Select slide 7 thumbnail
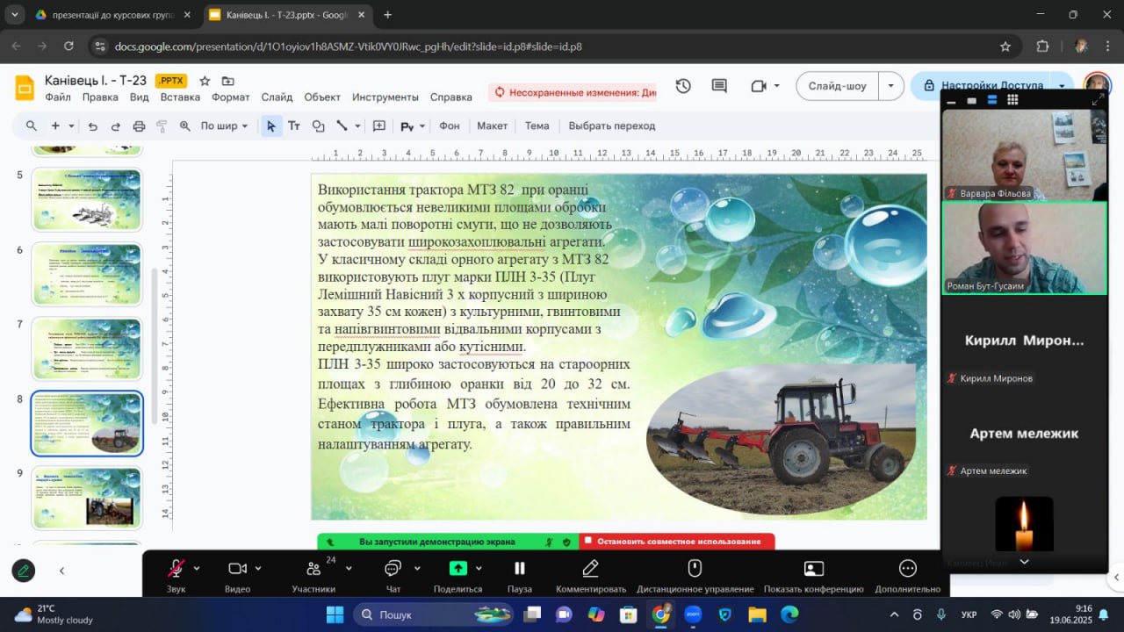This screenshot has height=632, width=1124. pos(86,348)
